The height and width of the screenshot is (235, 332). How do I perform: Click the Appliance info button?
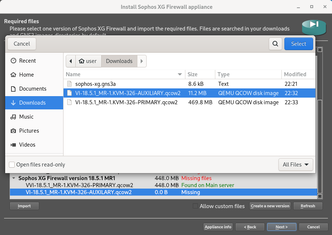[x=218, y=227]
